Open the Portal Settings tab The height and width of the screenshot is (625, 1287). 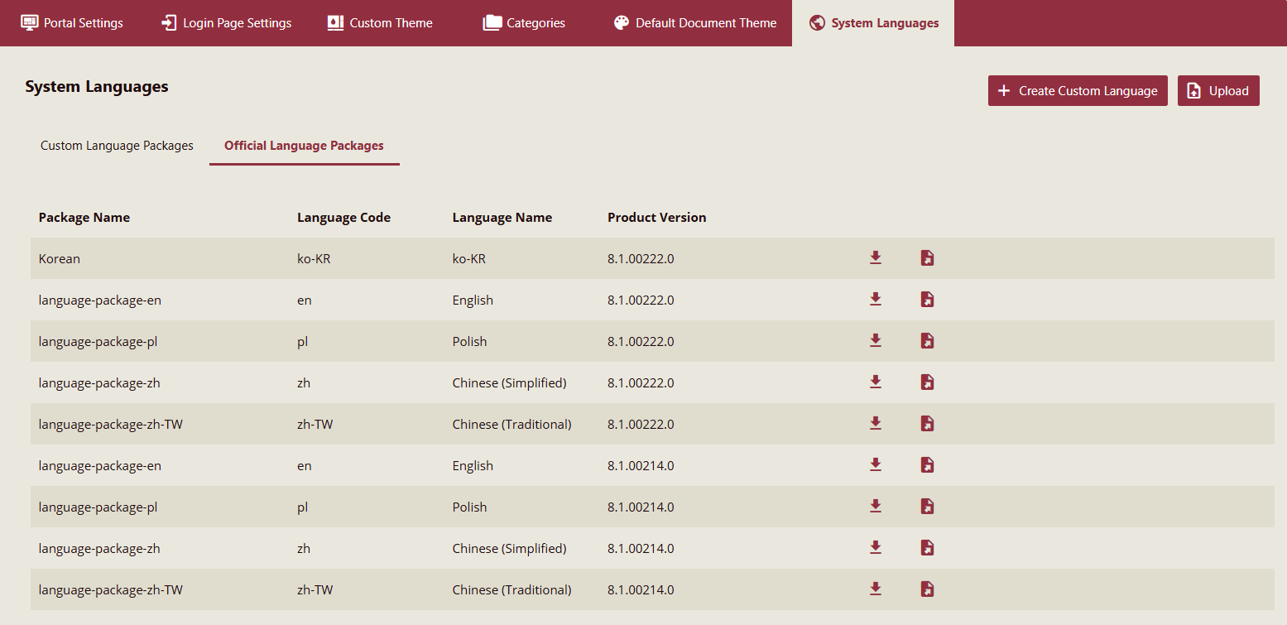[71, 22]
